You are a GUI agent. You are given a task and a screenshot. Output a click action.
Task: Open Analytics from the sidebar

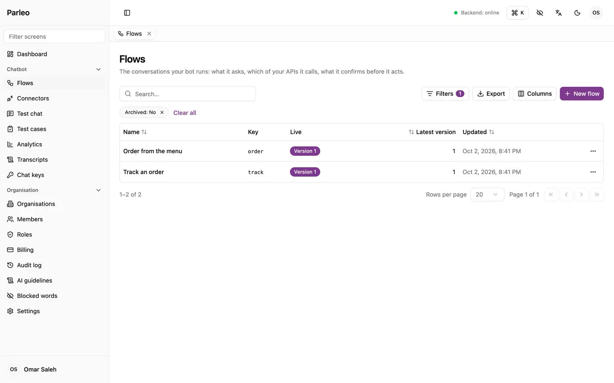[x=54, y=144]
